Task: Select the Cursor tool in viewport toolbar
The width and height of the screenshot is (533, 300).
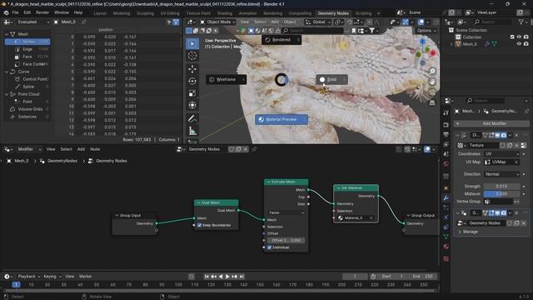Action: 192,56
